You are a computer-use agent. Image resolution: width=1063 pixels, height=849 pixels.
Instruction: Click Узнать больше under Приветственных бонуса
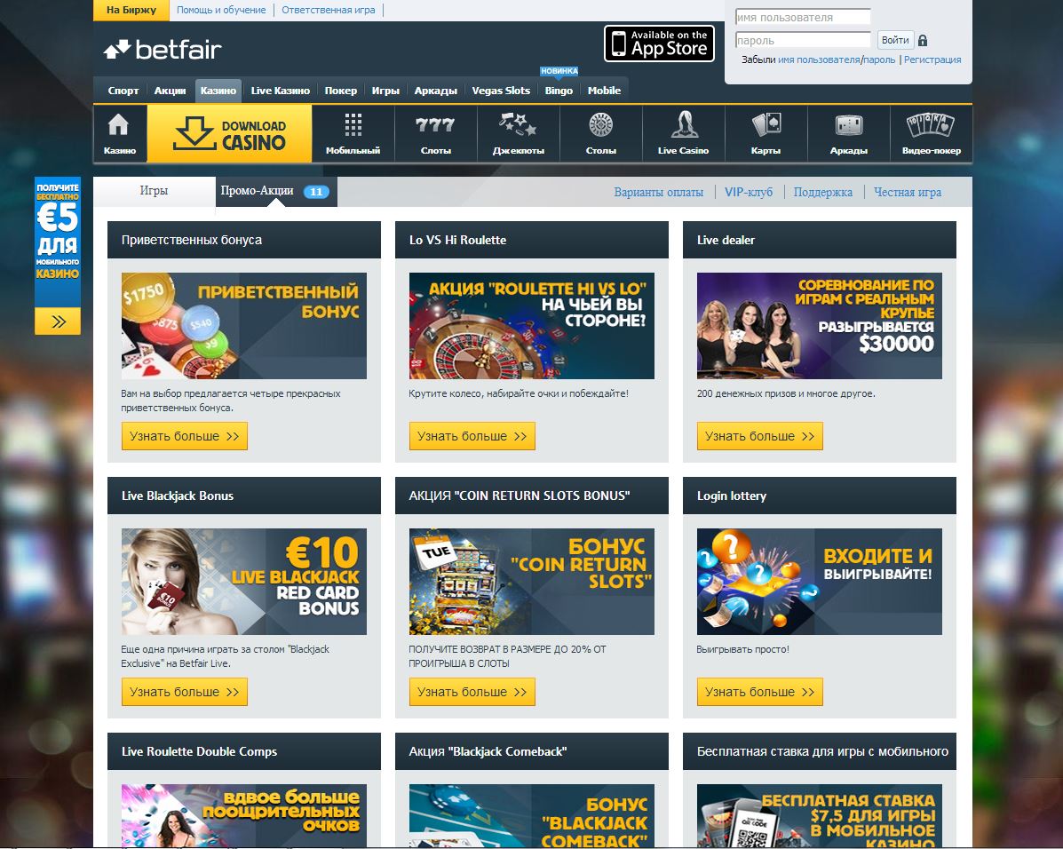(x=185, y=436)
